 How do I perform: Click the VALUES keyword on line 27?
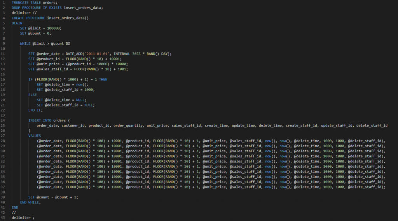coord(35,136)
